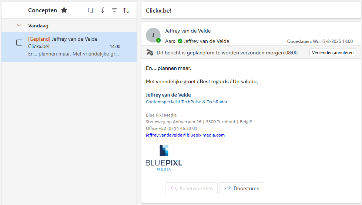Click the Concepten folder title
362x205 pixels.
[43, 10]
